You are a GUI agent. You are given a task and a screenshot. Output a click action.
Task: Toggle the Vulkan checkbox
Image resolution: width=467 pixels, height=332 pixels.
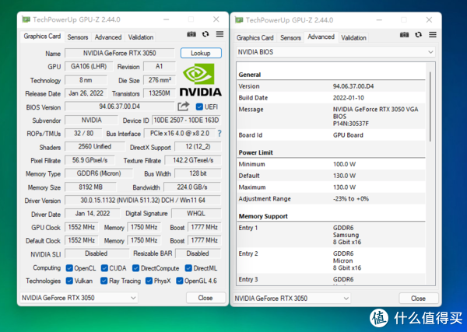click(x=69, y=281)
